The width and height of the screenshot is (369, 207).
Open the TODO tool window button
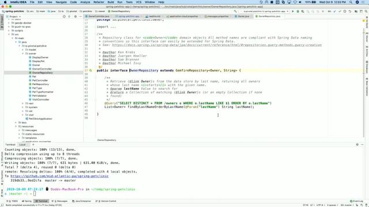[13, 201]
